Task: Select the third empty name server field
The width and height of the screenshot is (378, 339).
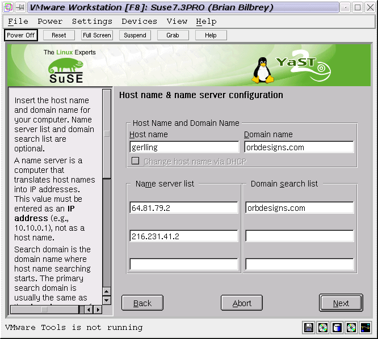Action: [184, 264]
